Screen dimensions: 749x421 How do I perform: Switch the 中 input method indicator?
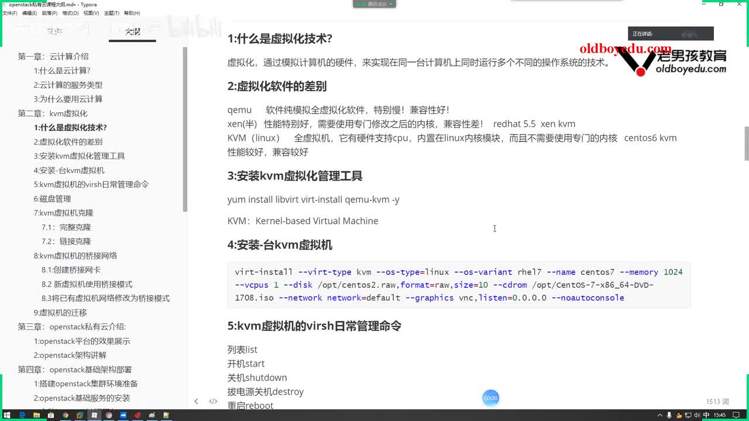(706, 415)
